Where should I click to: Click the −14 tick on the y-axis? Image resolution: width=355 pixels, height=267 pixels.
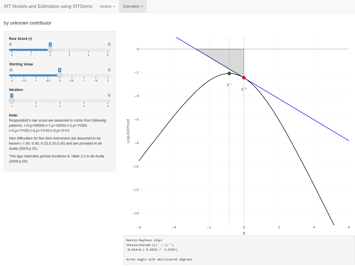click(136, 213)
